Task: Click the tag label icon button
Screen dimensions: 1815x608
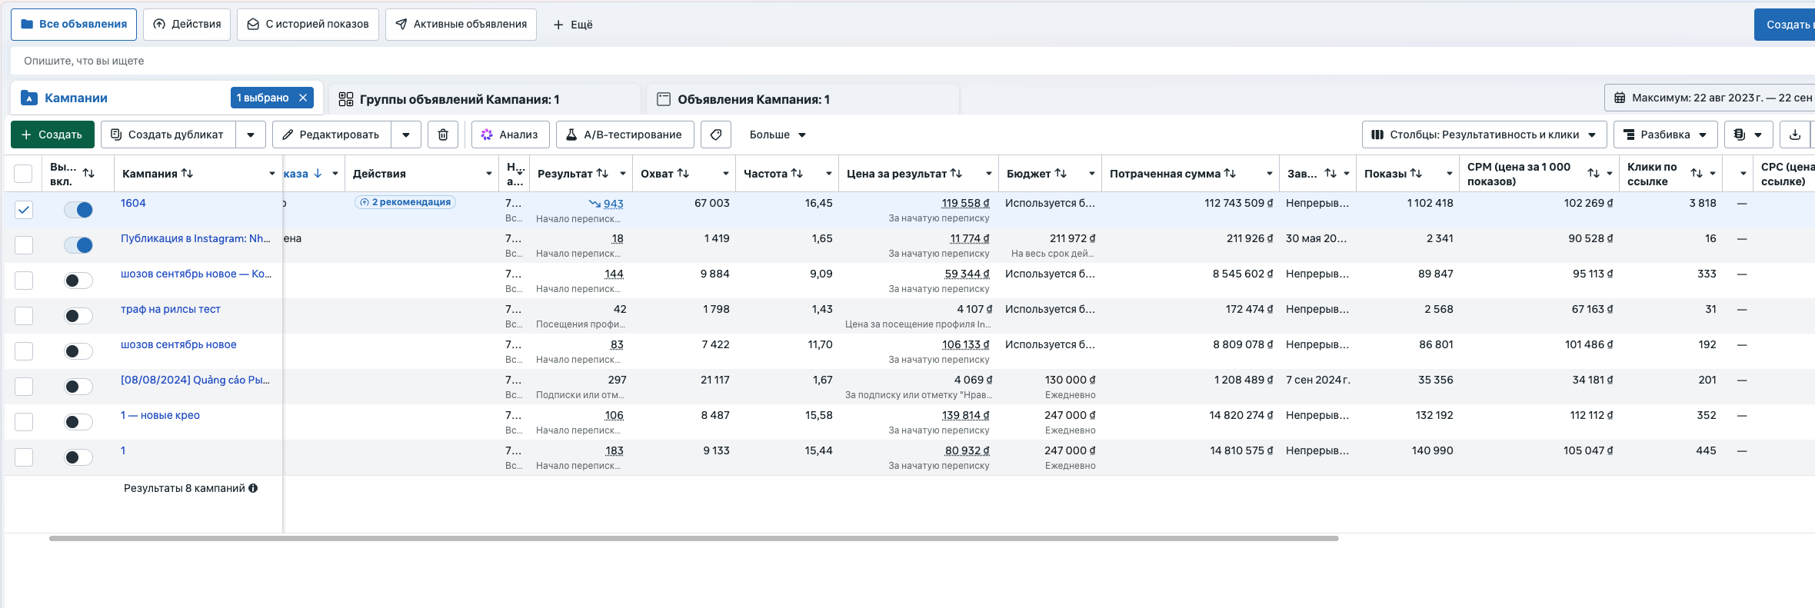Action: [716, 135]
